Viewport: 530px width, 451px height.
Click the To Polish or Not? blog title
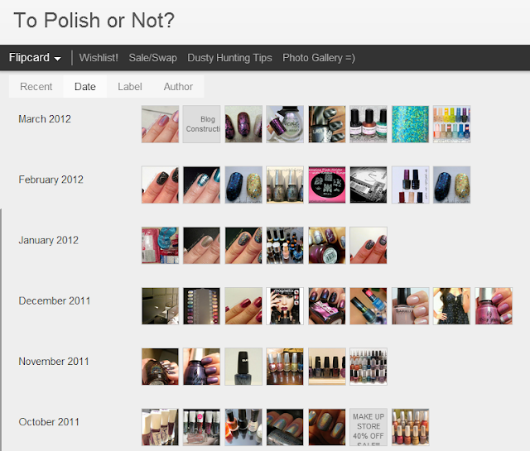point(94,20)
